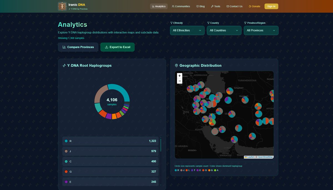The image size is (333, 190).
Task: Select the R haplogroup row showing 1,323
Action: coord(110,141)
